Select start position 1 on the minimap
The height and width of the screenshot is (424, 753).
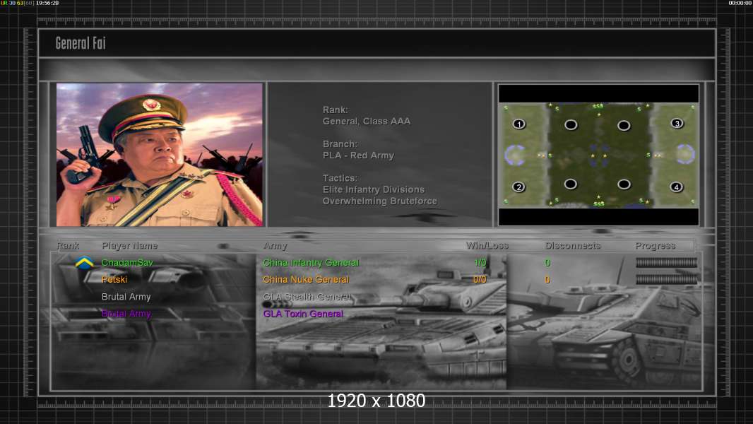(518, 124)
